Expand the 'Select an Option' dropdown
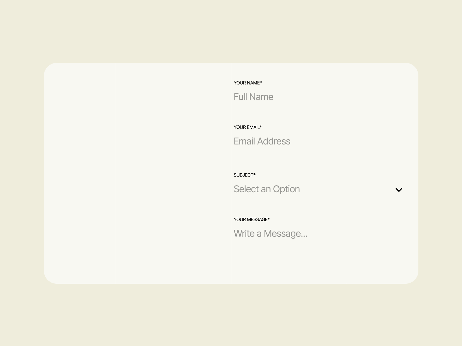The image size is (462, 346). (x=318, y=189)
